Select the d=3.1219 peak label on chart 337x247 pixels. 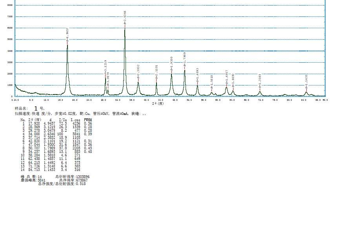[106, 67]
